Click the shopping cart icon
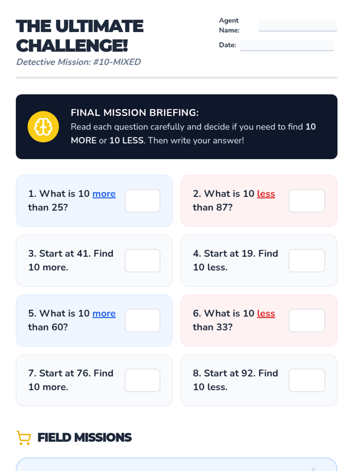 (24, 437)
